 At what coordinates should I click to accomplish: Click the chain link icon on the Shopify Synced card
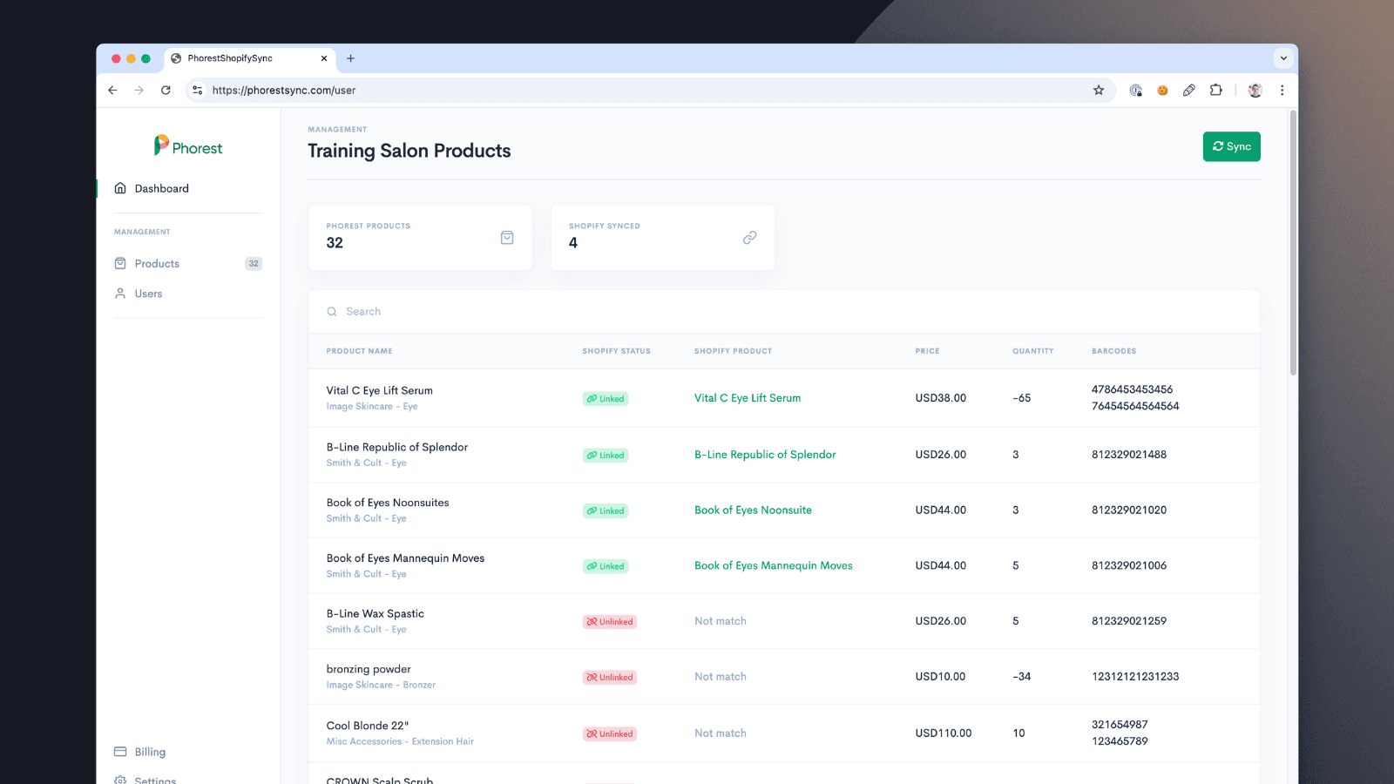[749, 237]
